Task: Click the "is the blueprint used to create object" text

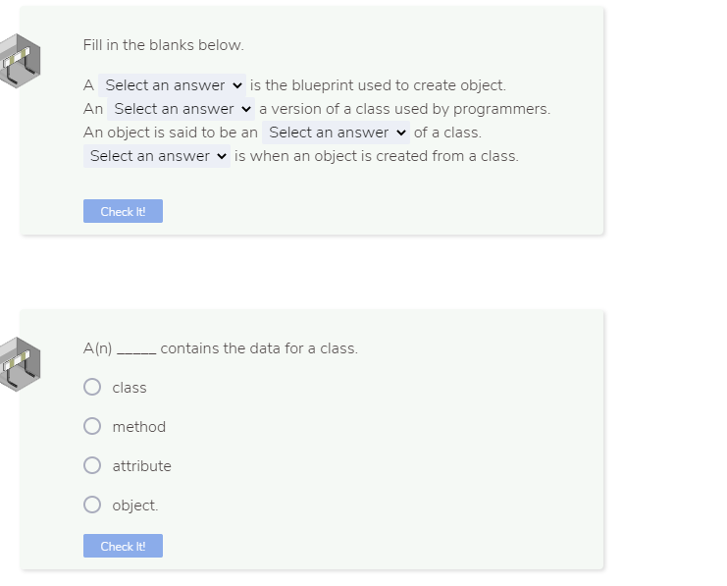Action: pyautogui.click(x=379, y=85)
